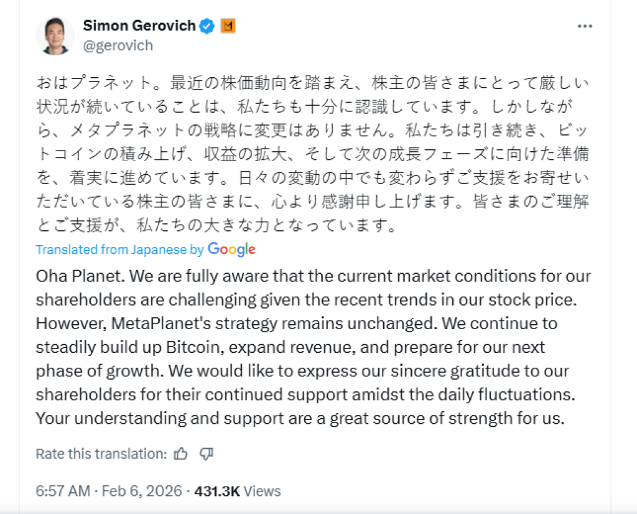
Task: Open the 431.3K Views count
Action: pos(238,491)
